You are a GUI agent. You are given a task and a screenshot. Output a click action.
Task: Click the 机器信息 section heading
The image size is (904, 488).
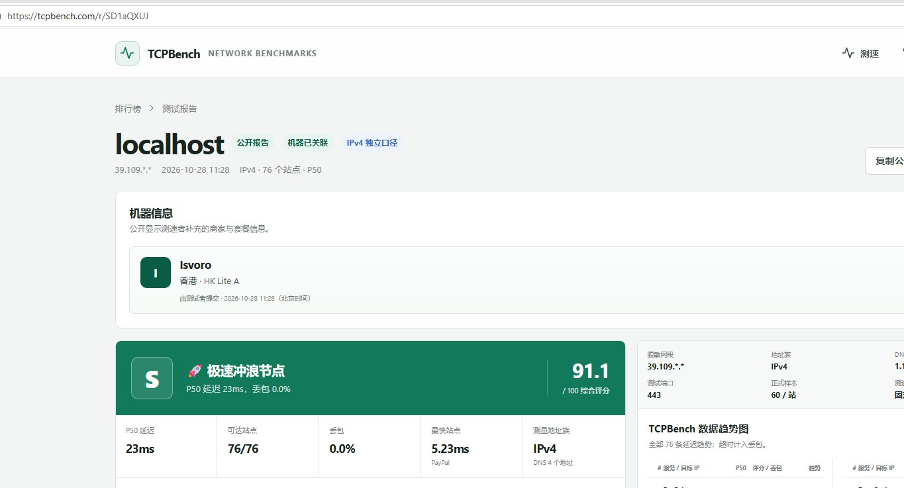click(151, 213)
